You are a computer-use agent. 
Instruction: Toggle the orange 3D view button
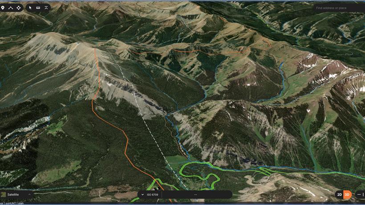pyautogui.click(x=347, y=194)
